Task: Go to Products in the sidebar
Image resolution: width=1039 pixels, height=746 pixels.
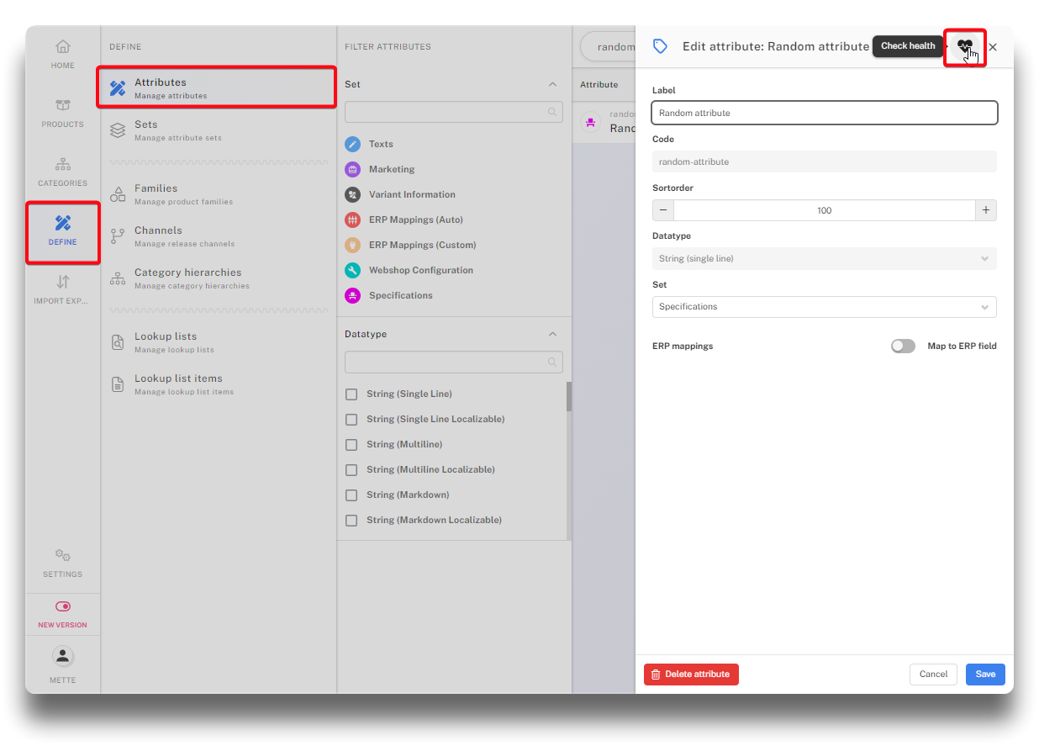Action: (62, 113)
